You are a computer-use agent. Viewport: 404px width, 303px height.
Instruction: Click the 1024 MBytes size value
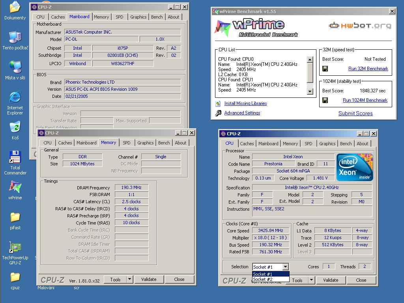82,164
